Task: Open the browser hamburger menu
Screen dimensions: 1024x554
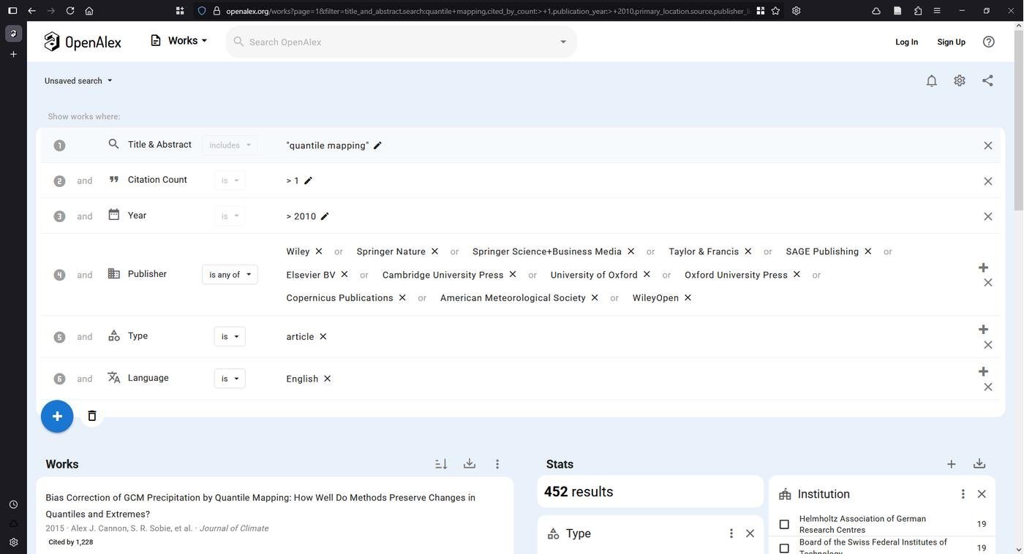Action: (x=937, y=11)
